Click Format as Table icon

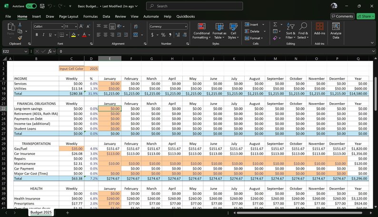(219, 31)
